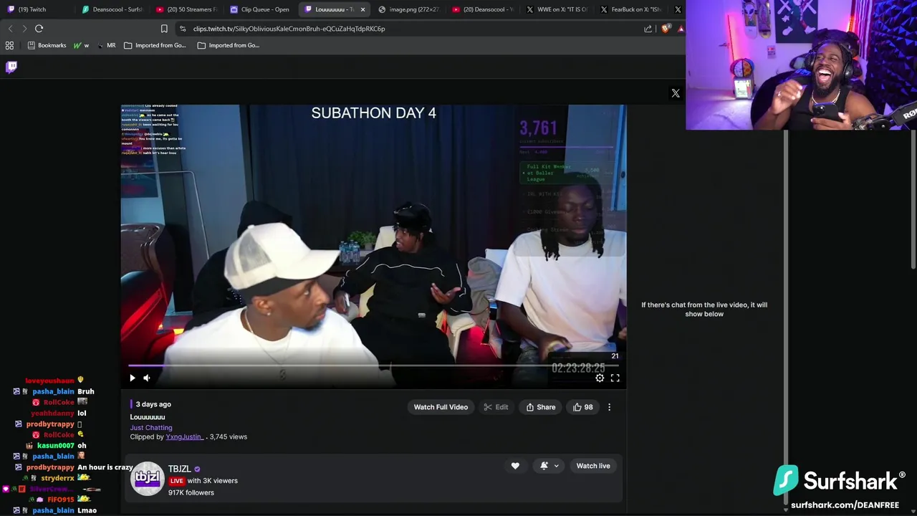Image resolution: width=917 pixels, height=516 pixels.
Task: Click the SUBATHON DAY 4 title text
Action: 373,113
